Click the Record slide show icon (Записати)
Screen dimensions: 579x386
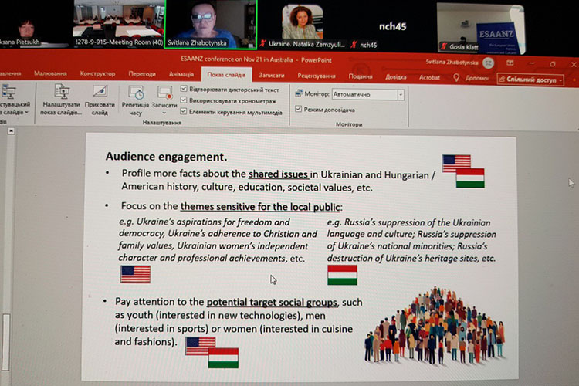tap(164, 92)
